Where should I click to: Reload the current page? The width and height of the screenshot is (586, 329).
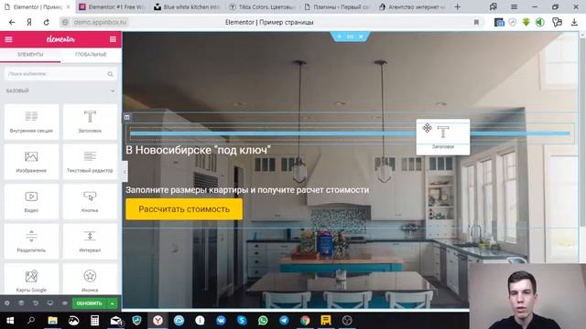[47, 22]
